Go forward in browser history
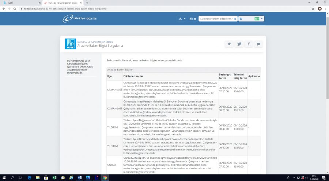329x181 pixels. [9, 9]
